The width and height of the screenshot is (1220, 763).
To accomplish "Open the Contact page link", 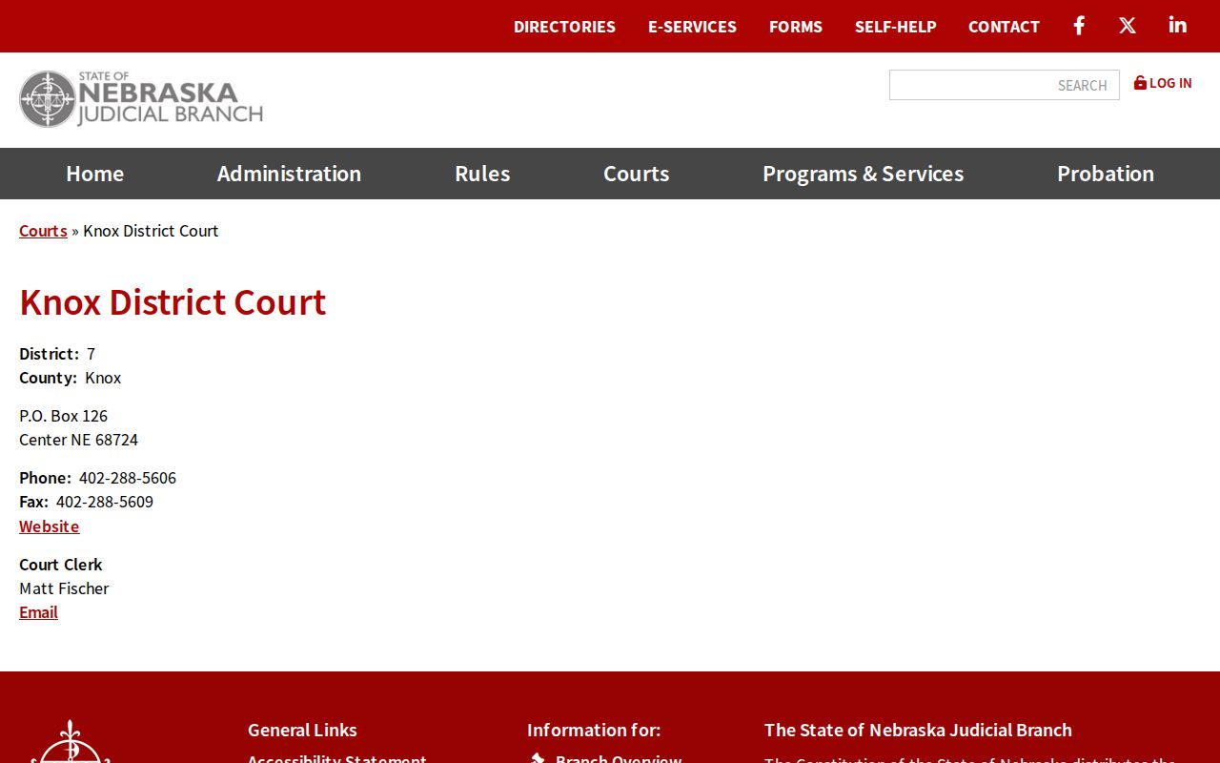I will coord(1004,27).
